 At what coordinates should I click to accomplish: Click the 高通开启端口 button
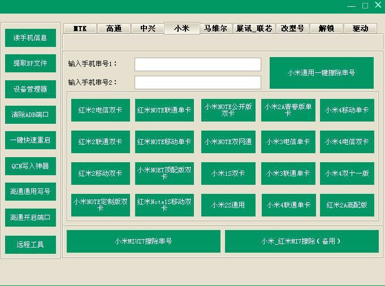coord(31,218)
